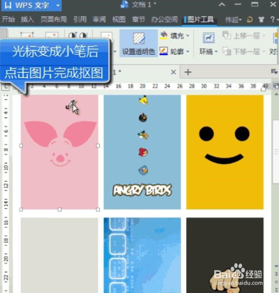Viewport: 279px width, 293px height.
Task: Click the vertical scrollbar thumb
Action: pyautogui.click(x=276, y=151)
